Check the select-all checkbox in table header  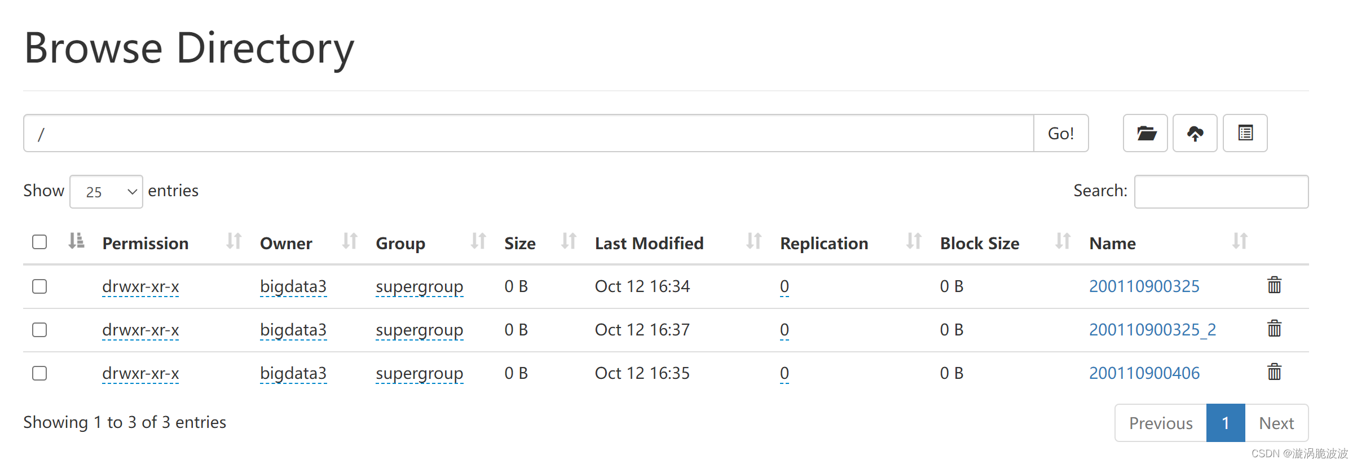click(x=39, y=242)
